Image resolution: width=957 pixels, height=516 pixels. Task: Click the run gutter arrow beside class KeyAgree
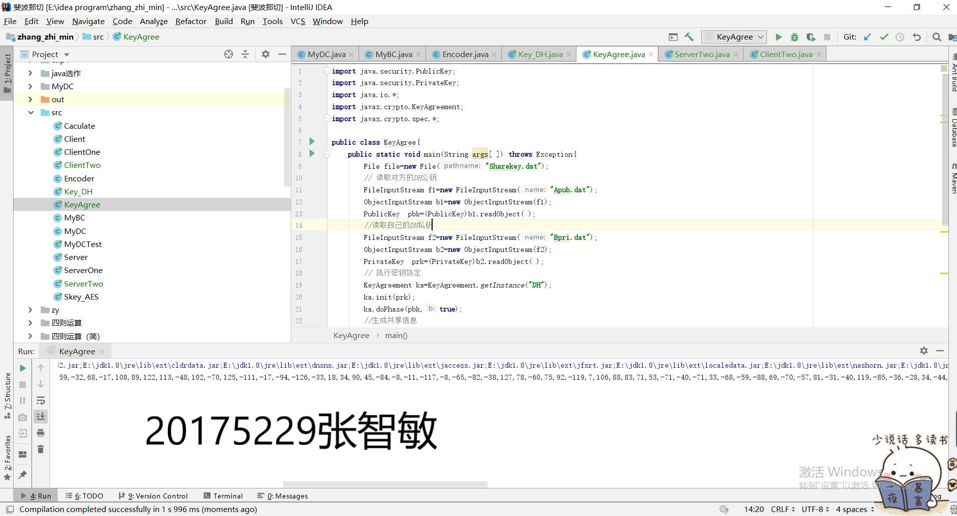tap(312, 142)
